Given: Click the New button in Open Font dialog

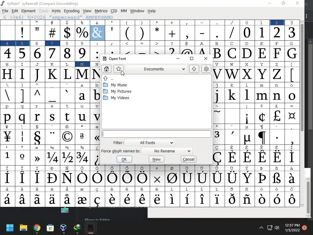Looking at the screenshot, I should pos(156,159).
